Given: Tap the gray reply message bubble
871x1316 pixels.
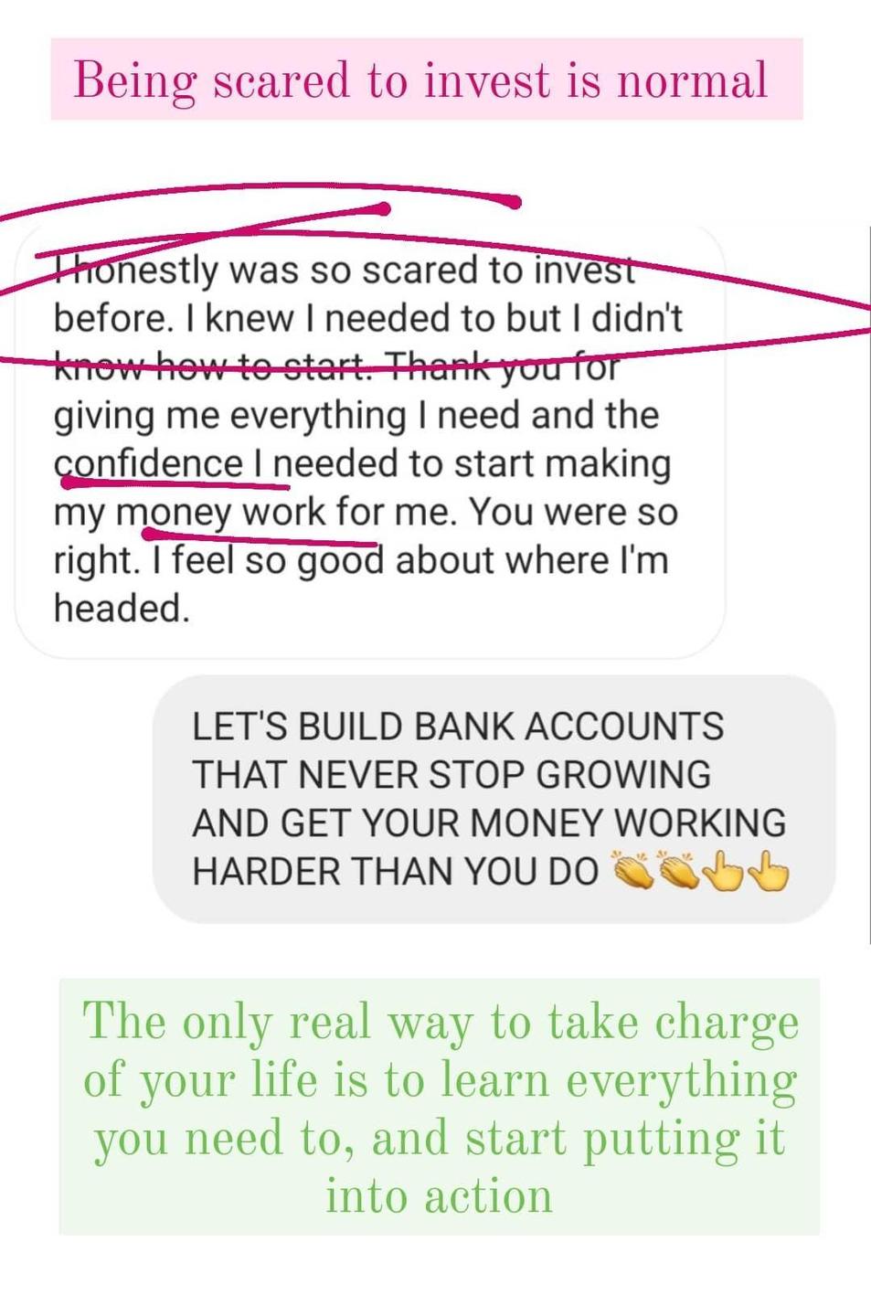Looking at the screenshot, I should coord(494,799).
